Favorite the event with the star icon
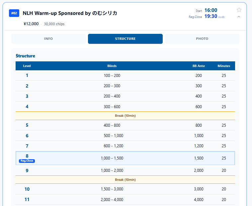Image resolution: width=252 pixels, height=206 pixels. (x=239, y=10)
